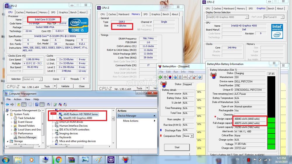Open Google Chrome from the taskbar

(58, 160)
